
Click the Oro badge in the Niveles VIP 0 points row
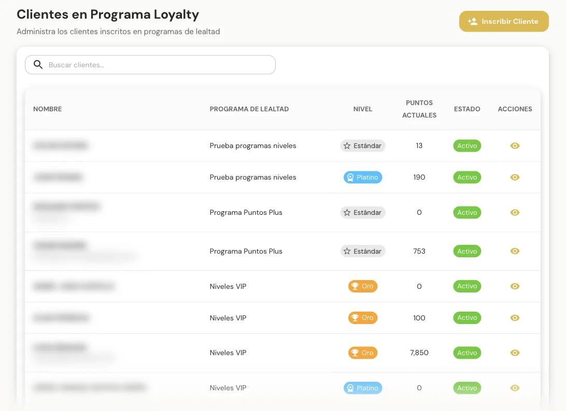[x=363, y=286]
